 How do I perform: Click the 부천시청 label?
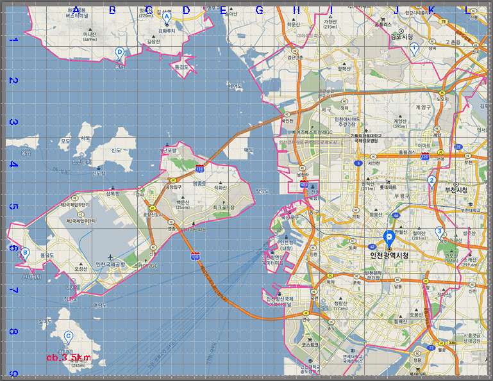tap(458, 190)
